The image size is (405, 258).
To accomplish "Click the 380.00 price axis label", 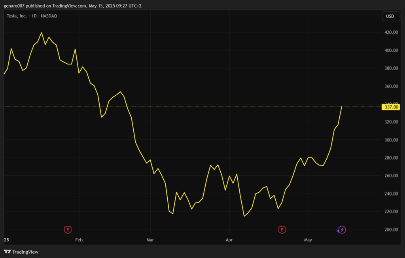I will (x=390, y=68).
